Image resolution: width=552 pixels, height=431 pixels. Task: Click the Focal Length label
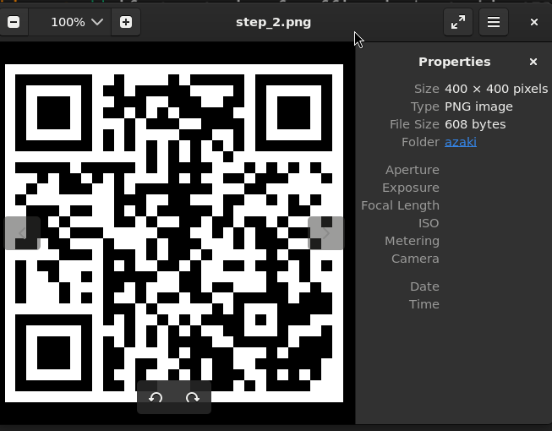point(400,205)
